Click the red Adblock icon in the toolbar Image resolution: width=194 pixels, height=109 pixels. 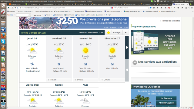169,8
